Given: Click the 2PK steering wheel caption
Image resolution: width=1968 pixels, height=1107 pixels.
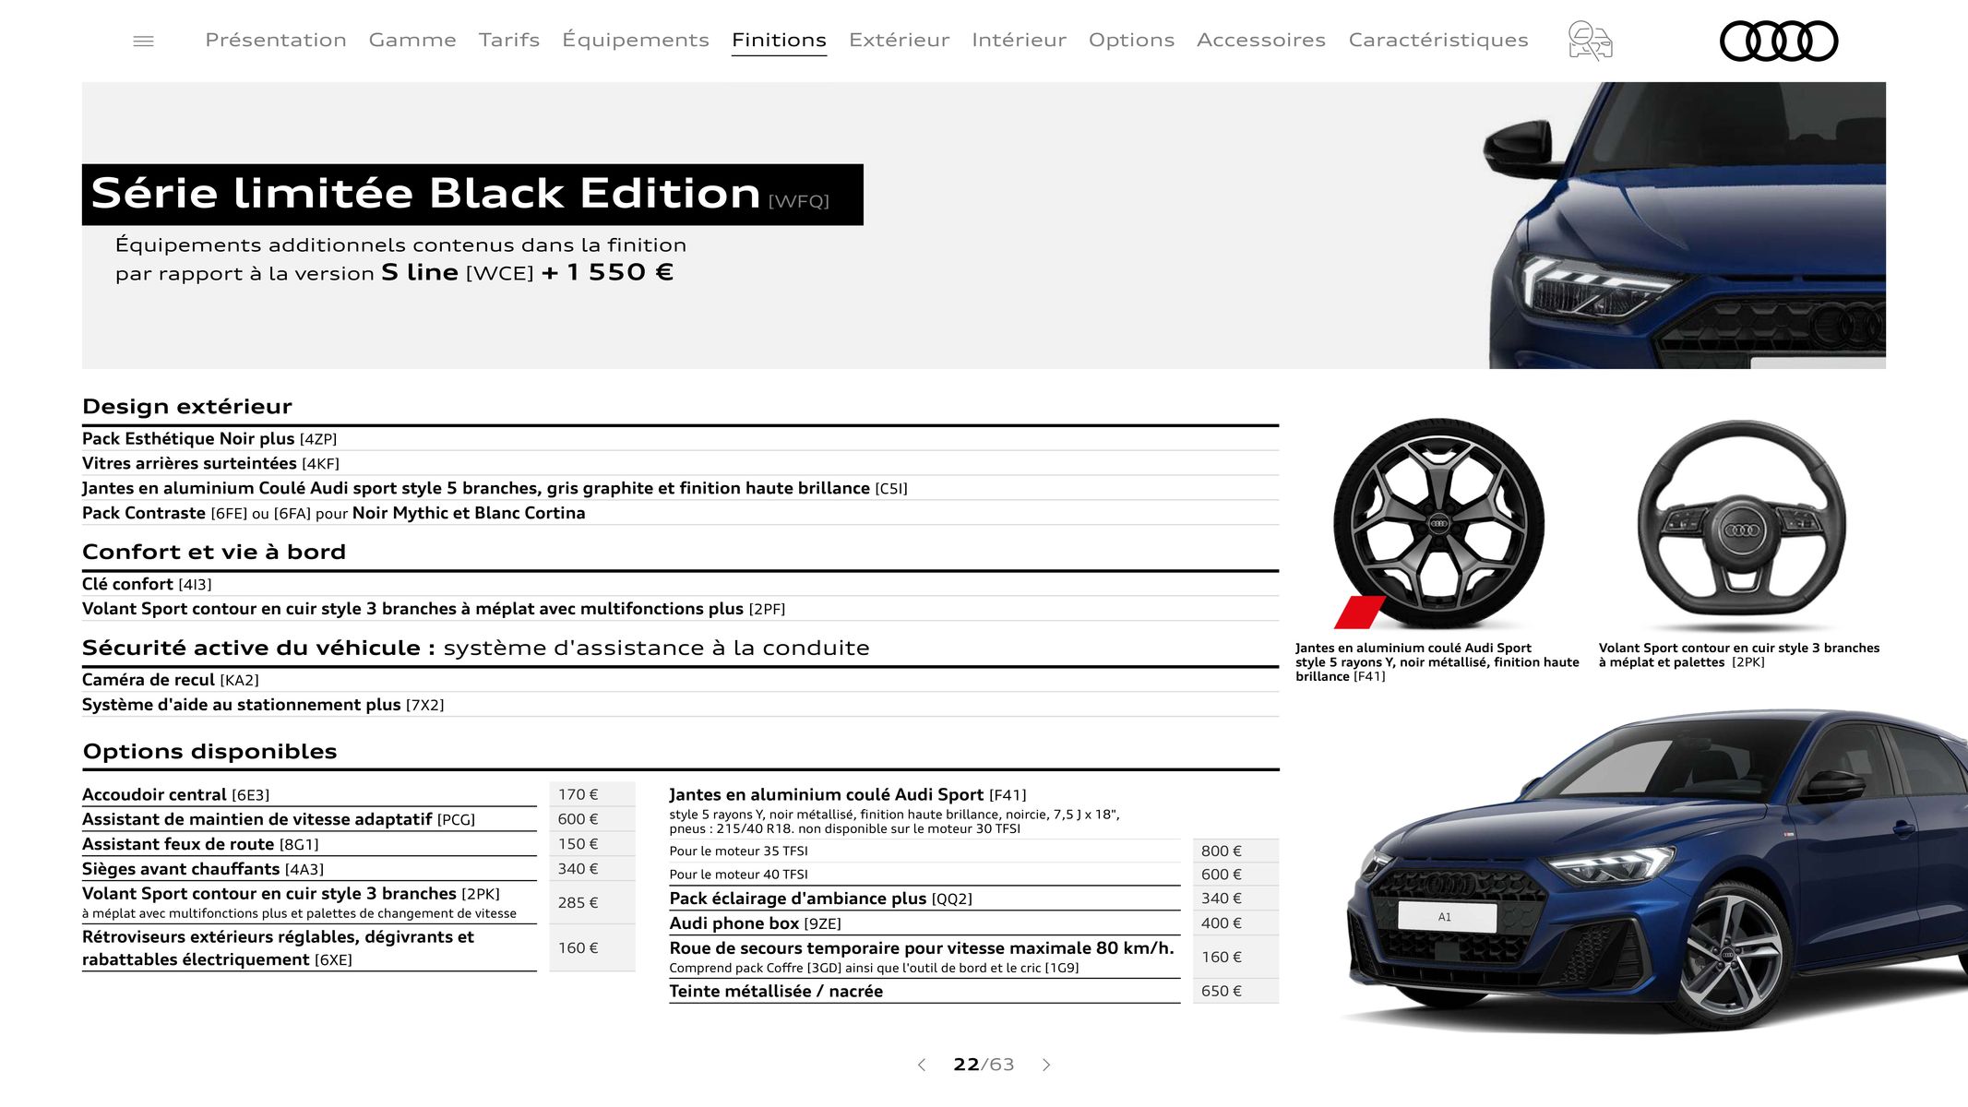Looking at the screenshot, I should (1738, 655).
